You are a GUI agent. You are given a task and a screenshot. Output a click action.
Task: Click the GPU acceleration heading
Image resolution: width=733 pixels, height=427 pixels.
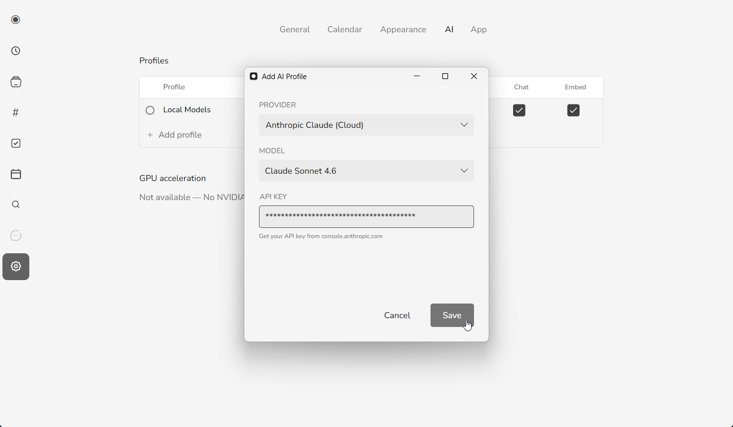tap(172, 178)
